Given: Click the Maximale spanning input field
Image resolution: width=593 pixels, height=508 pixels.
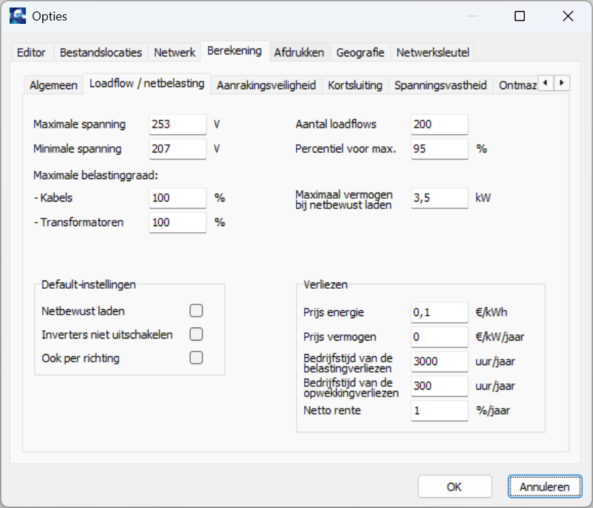Looking at the screenshot, I should pyautogui.click(x=177, y=125).
